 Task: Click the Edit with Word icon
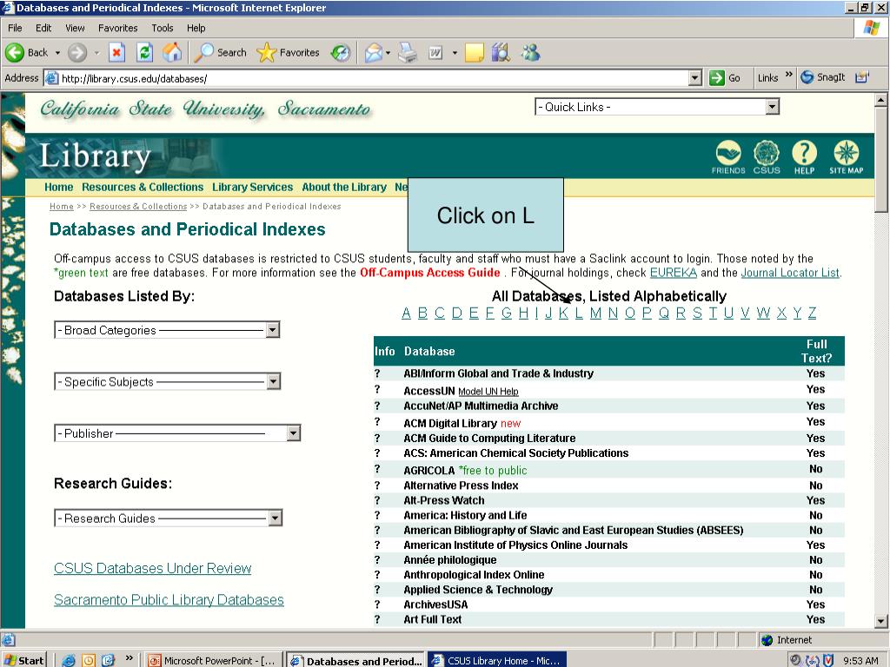[x=435, y=53]
